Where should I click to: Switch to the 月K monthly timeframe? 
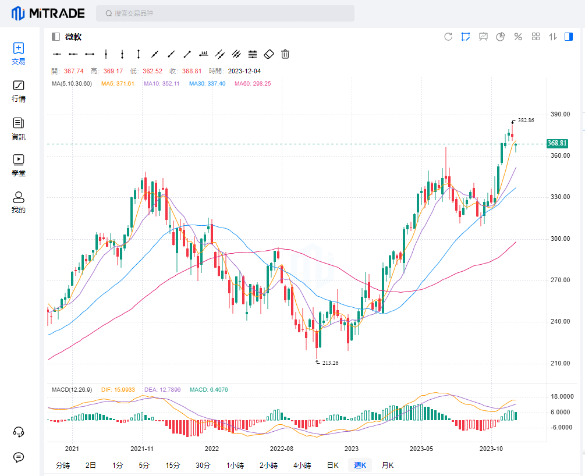[x=387, y=465]
